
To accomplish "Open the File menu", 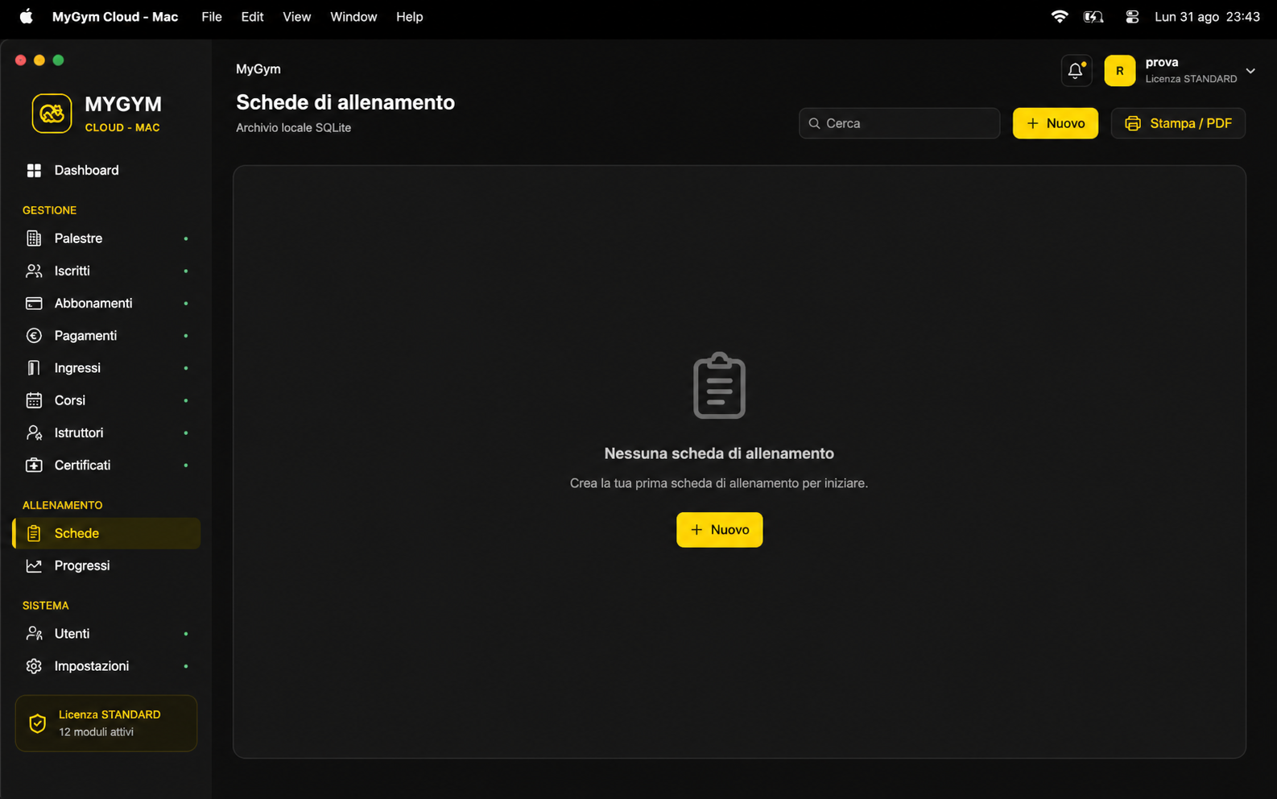I will [x=212, y=17].
